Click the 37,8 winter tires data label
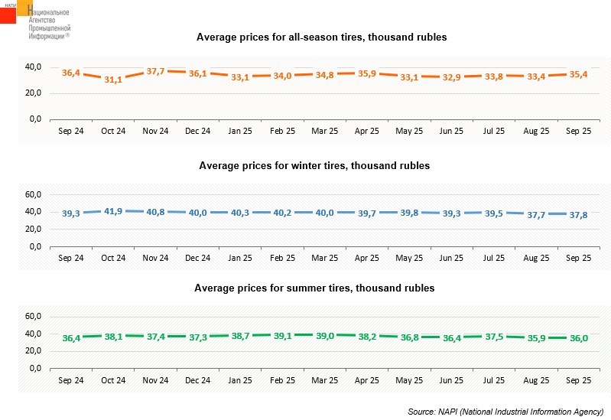 578,215
